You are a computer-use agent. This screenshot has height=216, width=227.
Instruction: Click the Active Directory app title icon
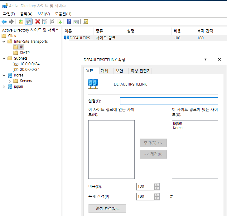(x=5, y=6)
